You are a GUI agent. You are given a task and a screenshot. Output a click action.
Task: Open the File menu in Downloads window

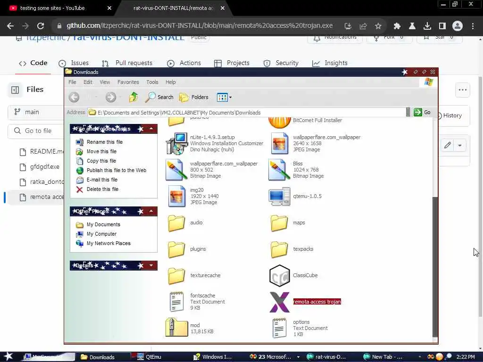point(72,82)
